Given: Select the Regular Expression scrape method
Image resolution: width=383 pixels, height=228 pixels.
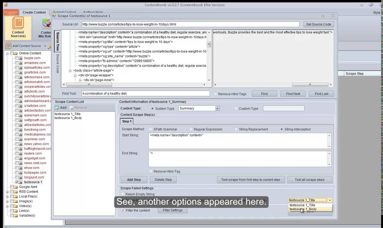Looking at the screenshot, I should click(191, 129).
